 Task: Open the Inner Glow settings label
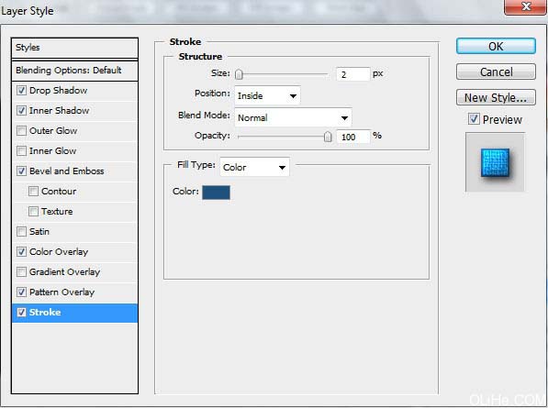pyautogui.click(x=52, y=151)
